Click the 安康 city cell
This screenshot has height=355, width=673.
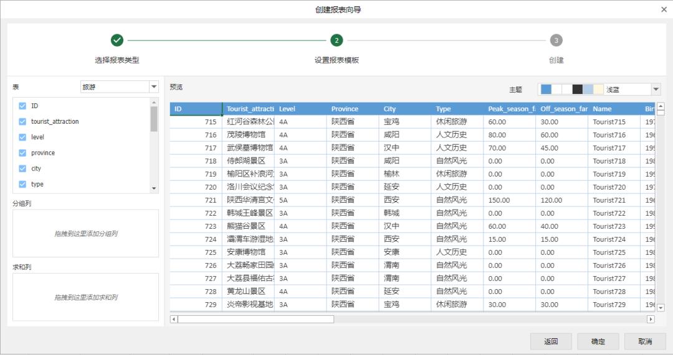click(x=405, y=252)
